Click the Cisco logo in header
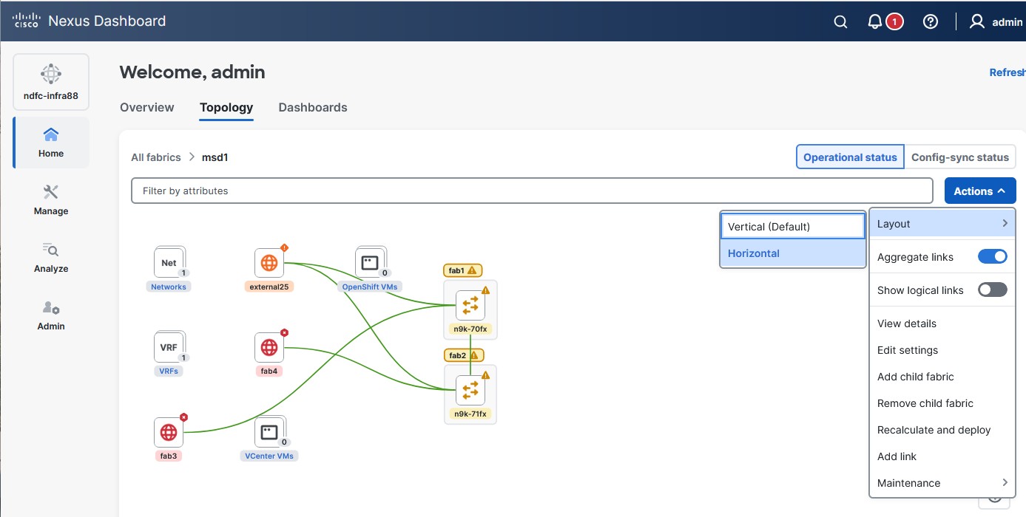The image size is (1026, 517). 26,21
